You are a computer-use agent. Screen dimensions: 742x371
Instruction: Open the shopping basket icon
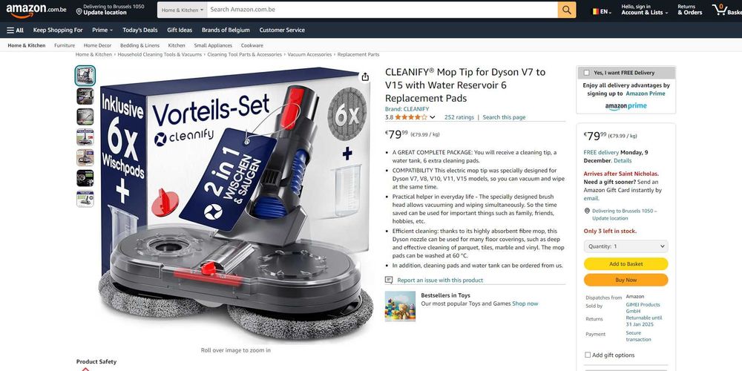pyautogui.click(x=720, y=9)
